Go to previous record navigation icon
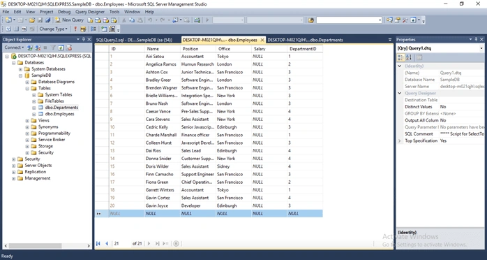487x260 pixels. 107,243
